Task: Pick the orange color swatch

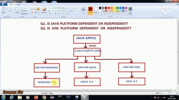Action: tap(112, 8)
